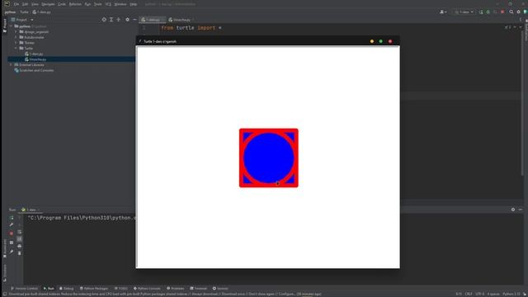This screenshot has width=528, height=297.
Task: Open the Help menu
Action: pos(134,4)
